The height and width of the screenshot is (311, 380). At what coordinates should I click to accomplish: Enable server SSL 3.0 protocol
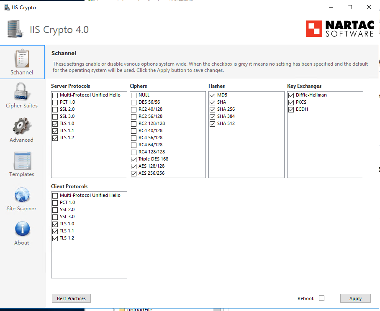click(x=55, y=117)
